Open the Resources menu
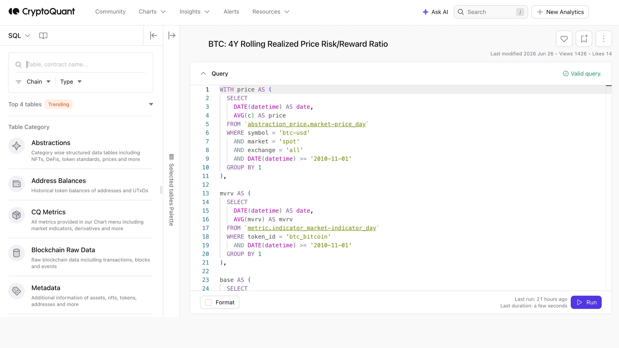 coord(271,12)
